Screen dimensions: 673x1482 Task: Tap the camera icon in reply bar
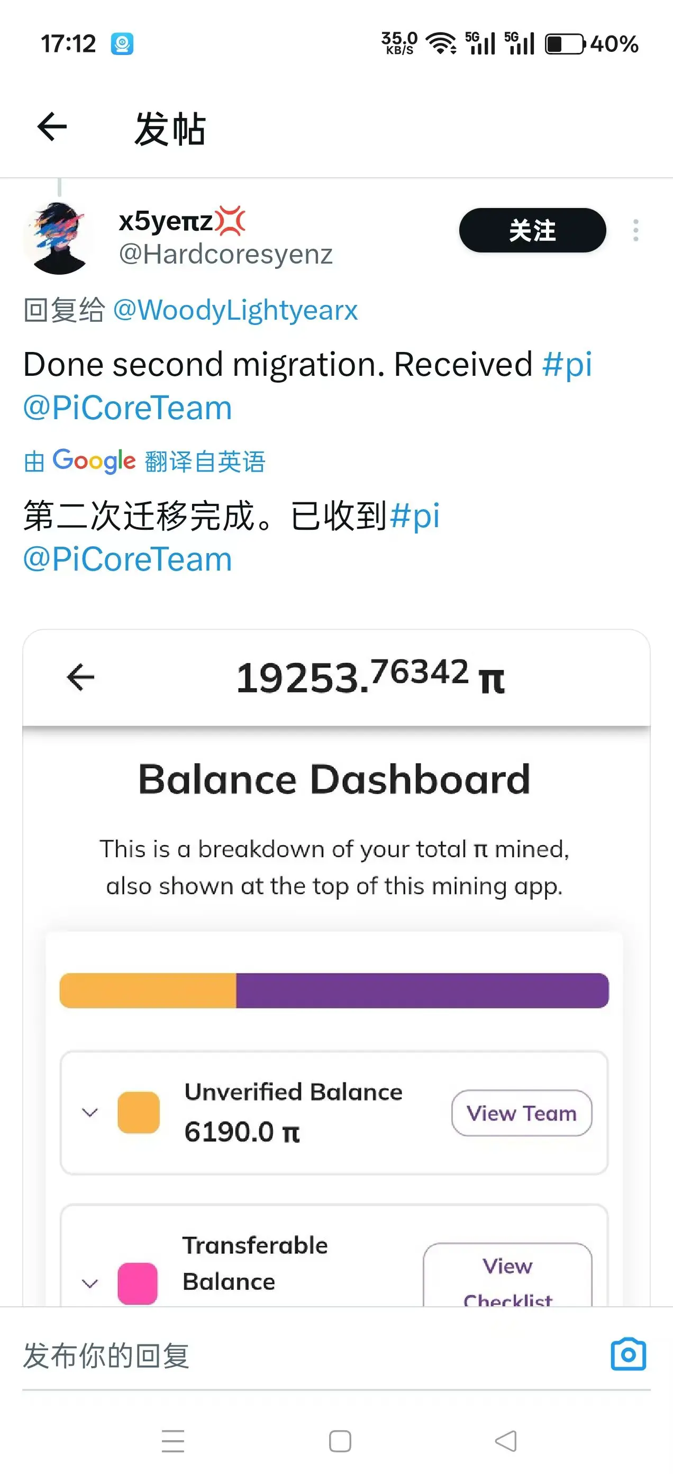(627, 1354)
